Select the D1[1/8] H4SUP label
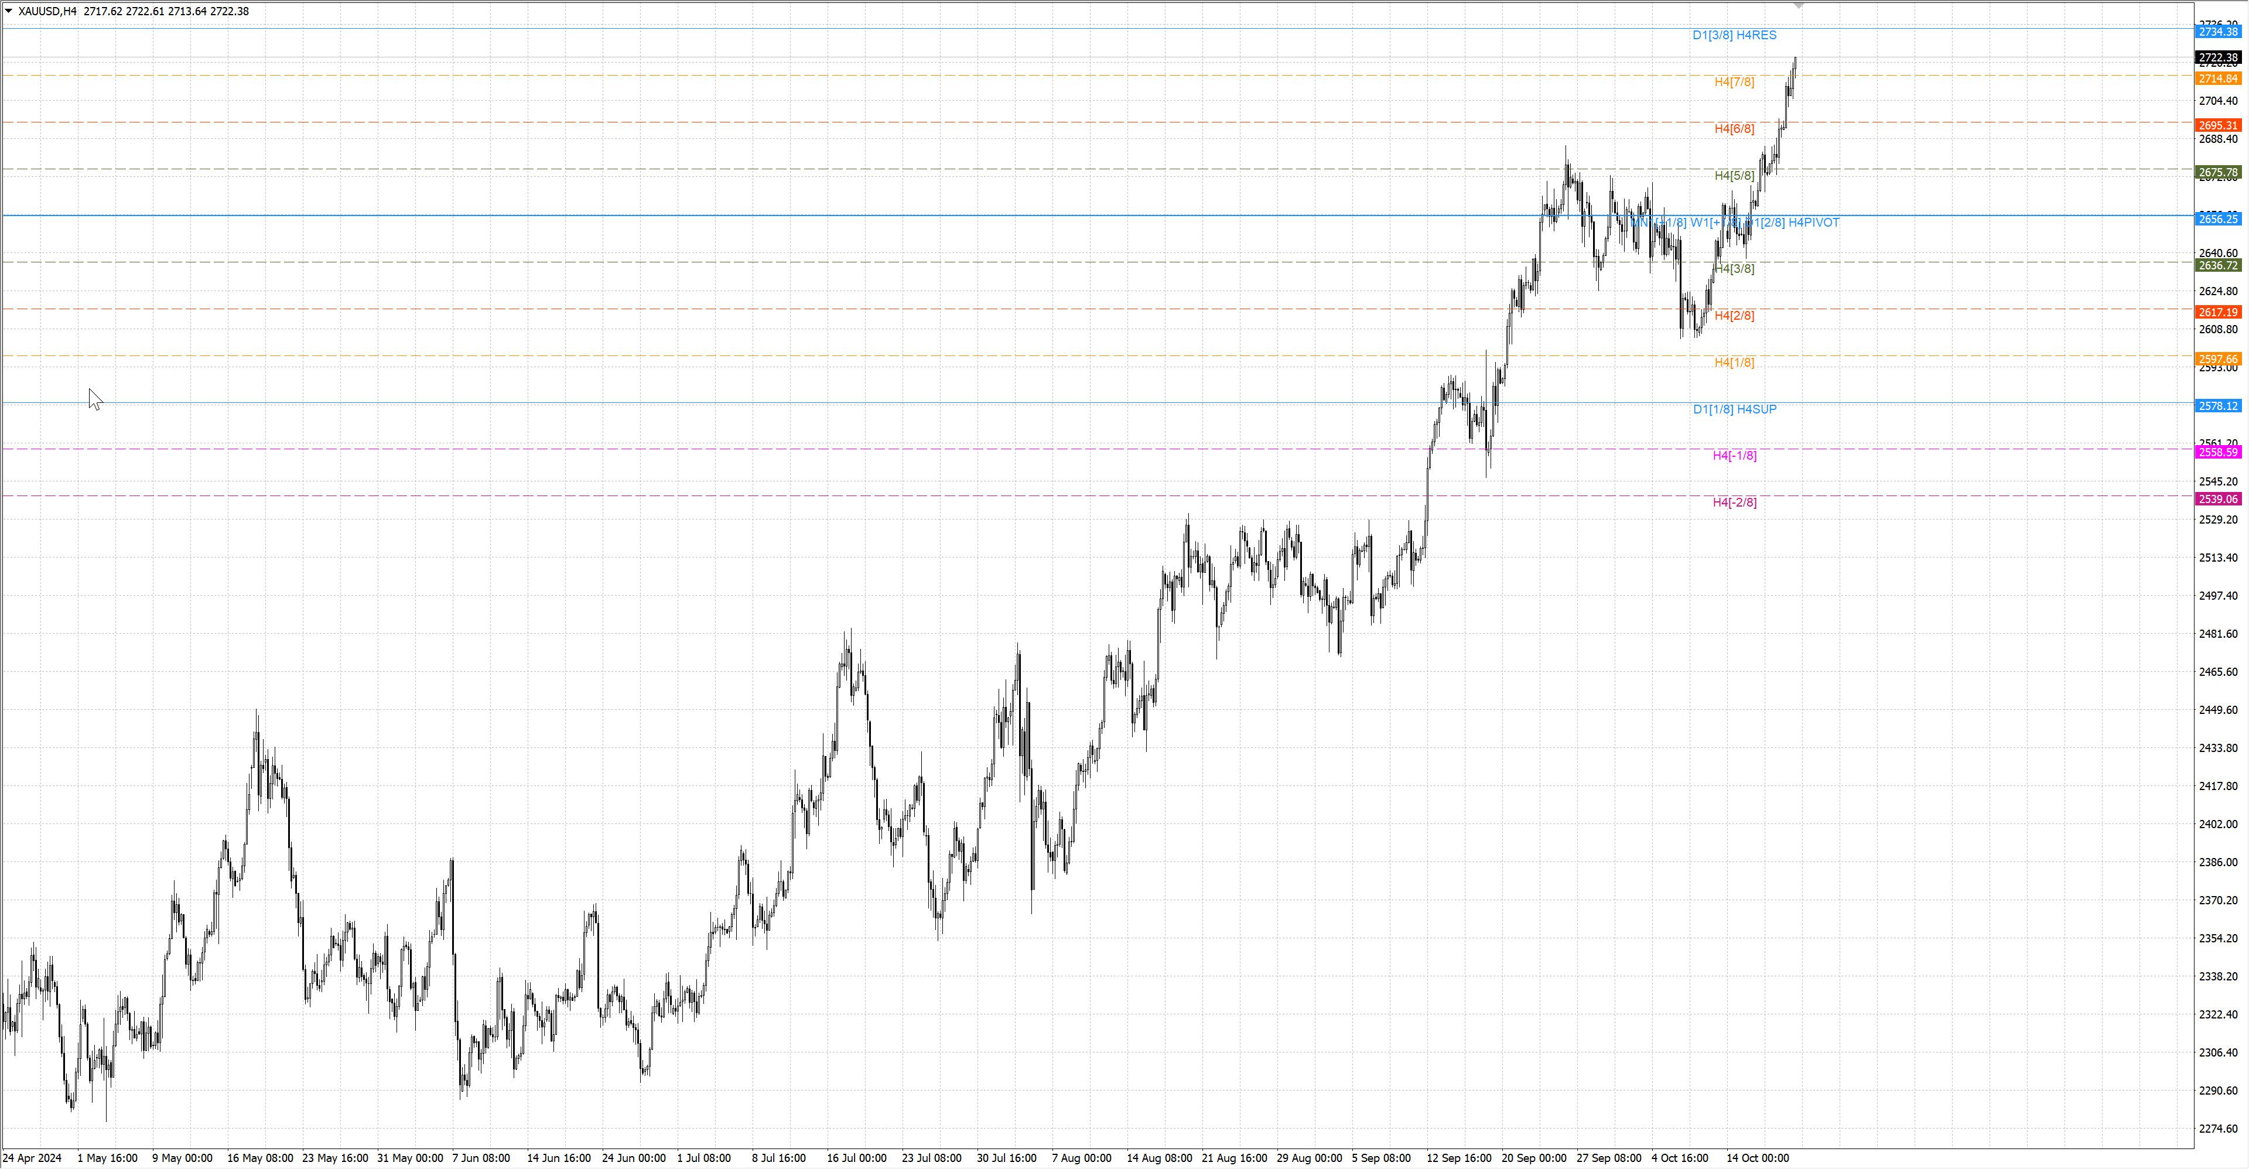Screen dimensions: 2249x1169 pyautogui.click(x=1734, y=409)
